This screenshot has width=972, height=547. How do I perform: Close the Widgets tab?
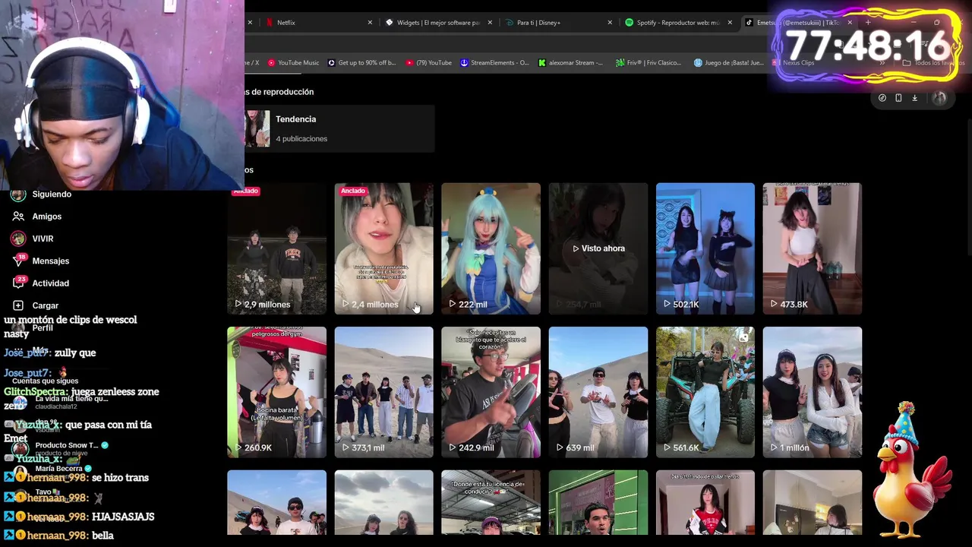pos(490,23)
